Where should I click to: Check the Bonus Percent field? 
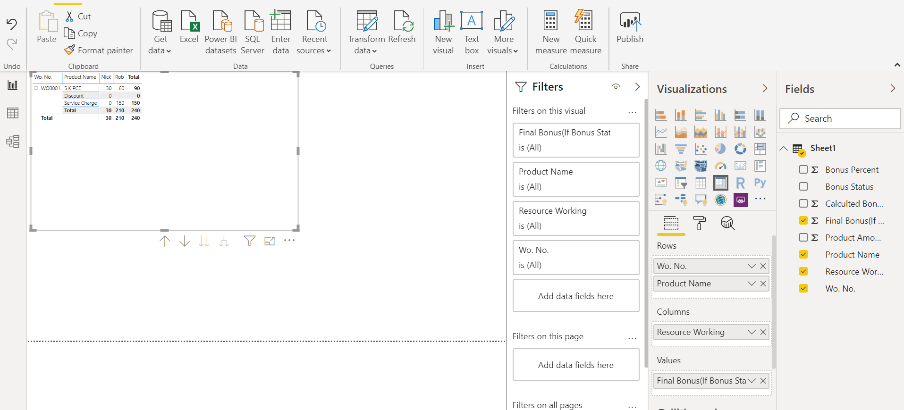[803, 170]
